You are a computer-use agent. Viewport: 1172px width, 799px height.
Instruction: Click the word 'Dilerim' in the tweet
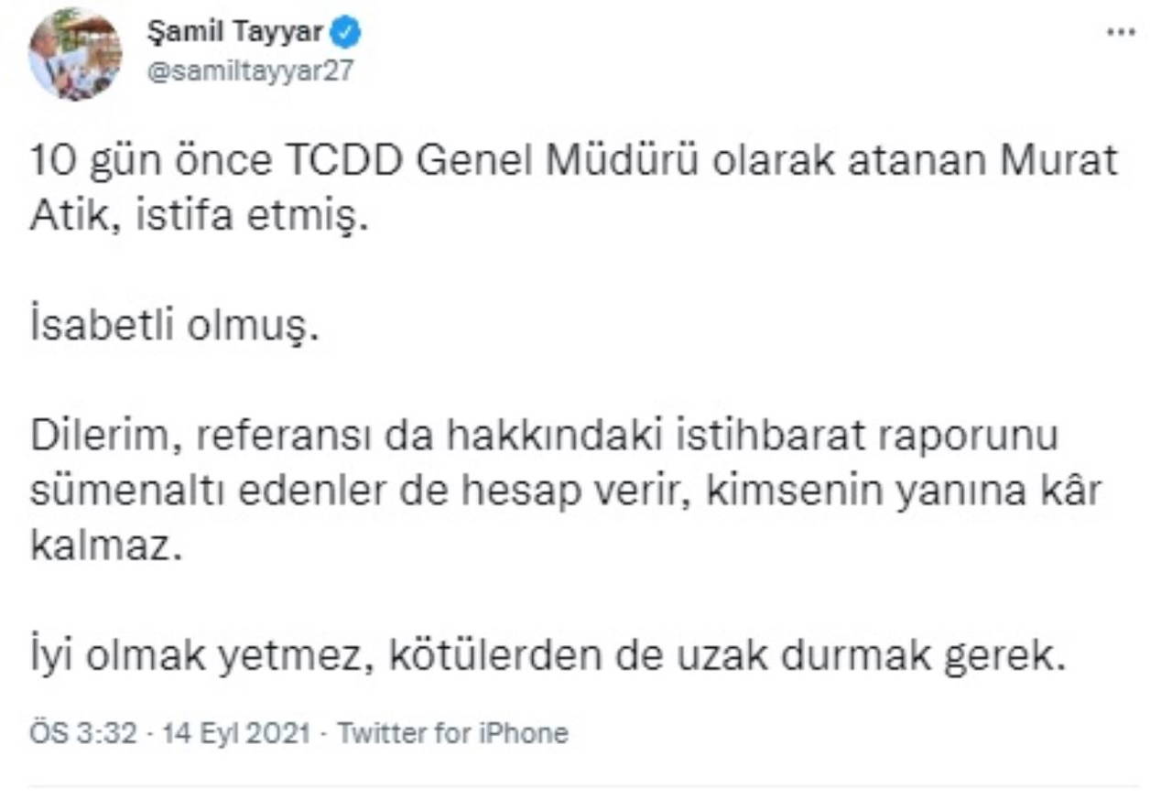(95, 437)
